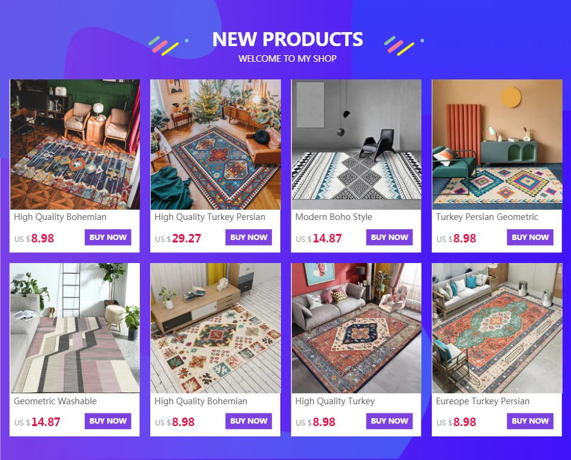Image resolution: width=571 pixels, height=460 pixels.
Task: Click BUY NOW under Geometric Washable rug
Action: (108, 421)
